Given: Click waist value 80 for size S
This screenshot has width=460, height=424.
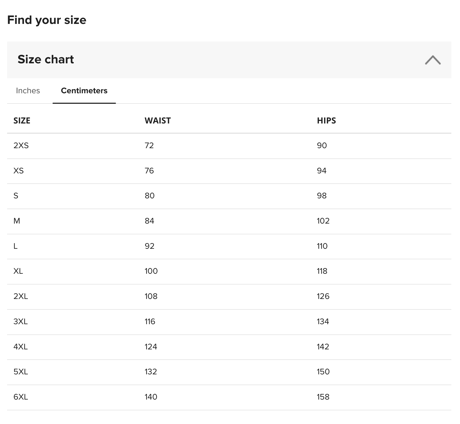Looking at the screenshot, I should pyautogui.click(x=149, y=196).
